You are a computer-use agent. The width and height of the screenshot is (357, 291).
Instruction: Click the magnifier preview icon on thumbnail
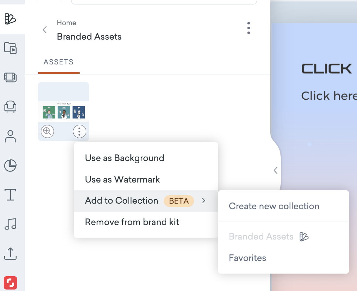point(47,131)
